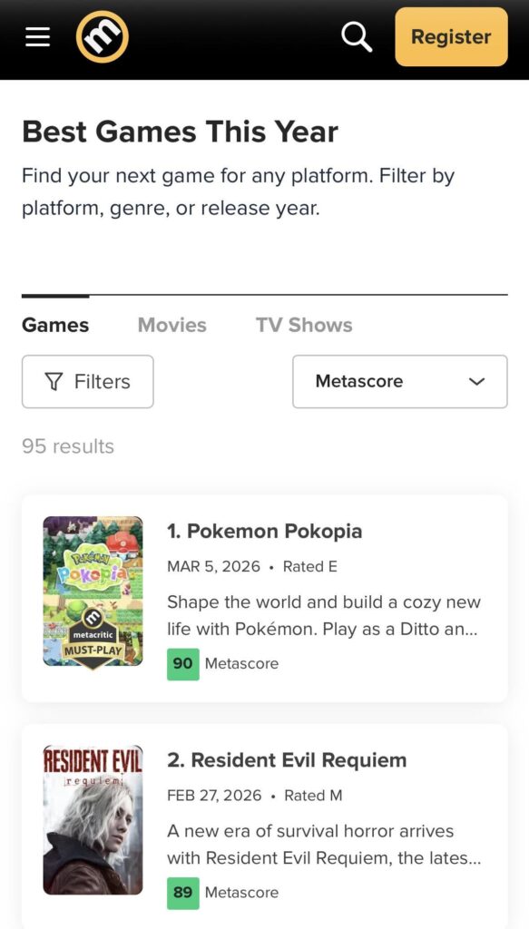Switch to the TV Shows tab

[x=304, y=325]
